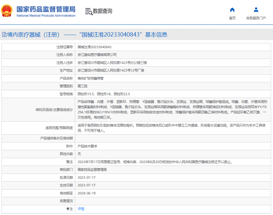Image resolution: width=273 pixels, height=215 pixels.
Task: Click the 生效日期 value 2023-07-17
Action: click(x=87, y=185)
